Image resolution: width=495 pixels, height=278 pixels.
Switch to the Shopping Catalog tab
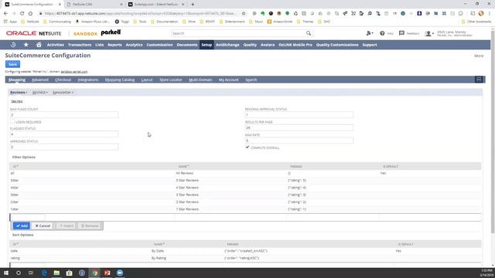(120, 80)
